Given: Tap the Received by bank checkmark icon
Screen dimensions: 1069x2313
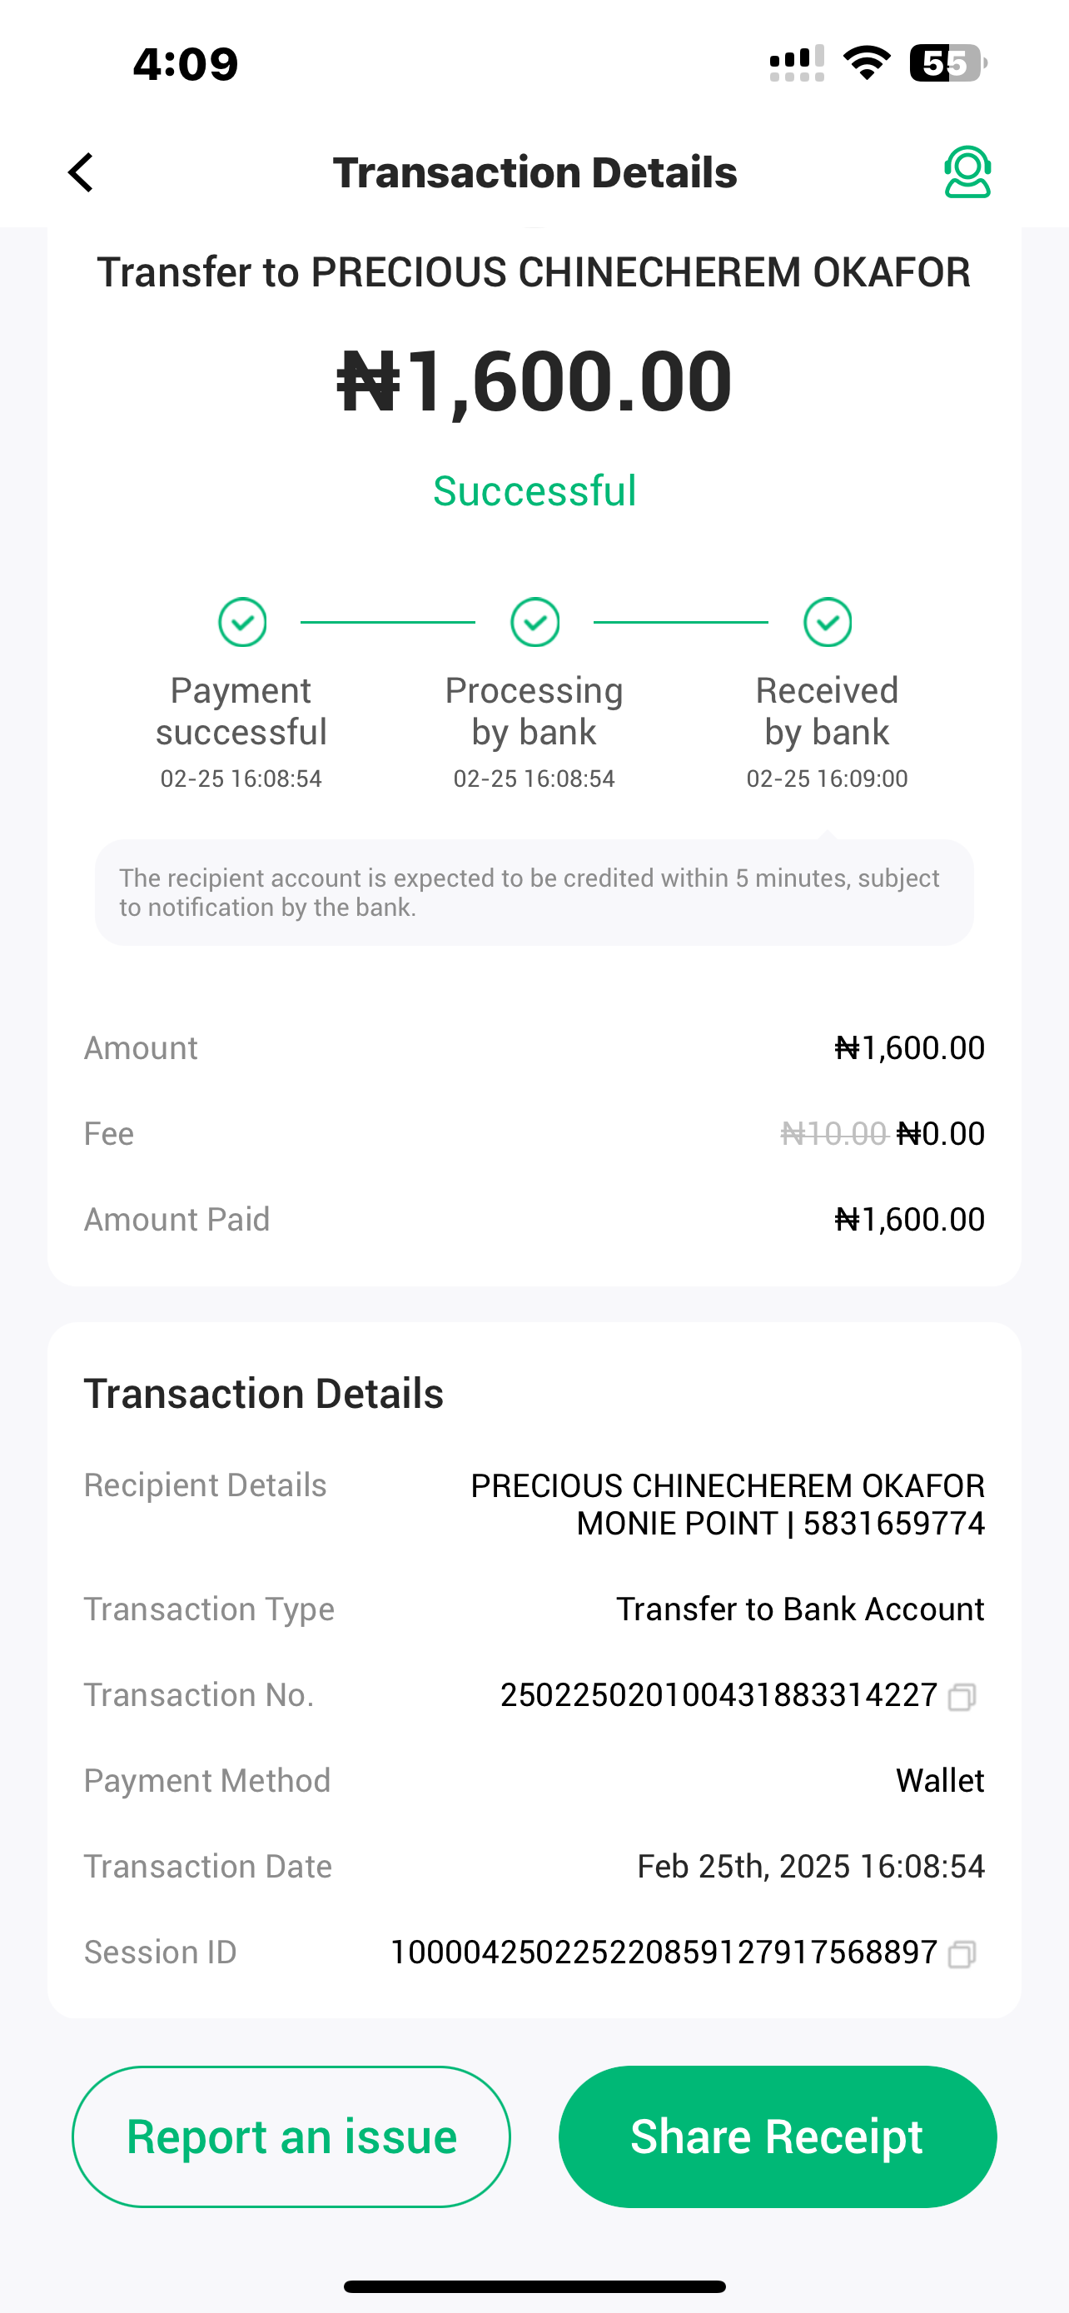Looking at the screenshot, I should (x=828, y=622).
